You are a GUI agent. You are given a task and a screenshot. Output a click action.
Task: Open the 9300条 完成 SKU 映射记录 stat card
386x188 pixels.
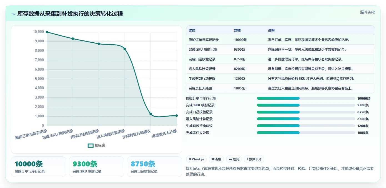pyautogui.click(x=96, y=167)
